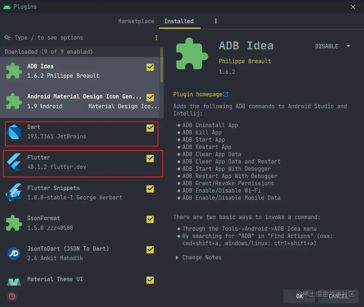This screenshot has width=364, height=307.
Task: Click version 1.6.2 text in details panel
Action: coord(227,72)
